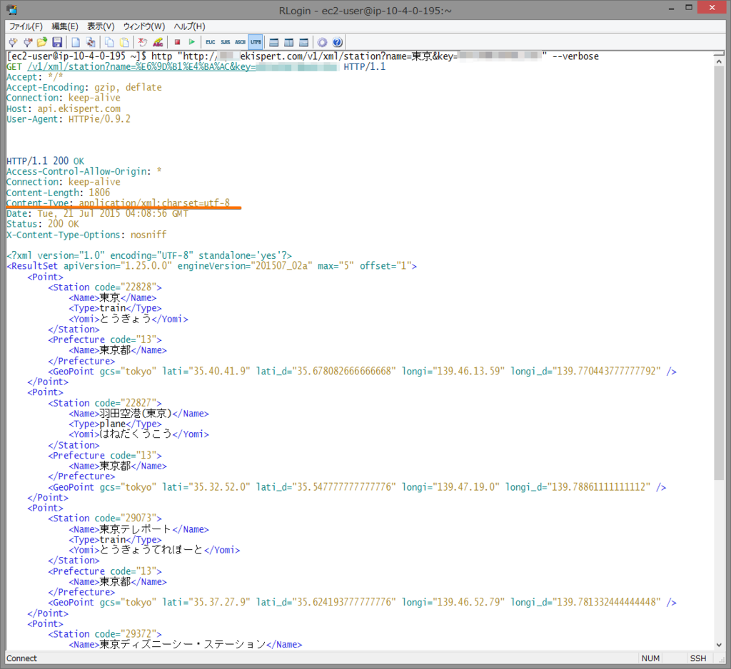Click the NUM indicator in status bar

[650, 658]
